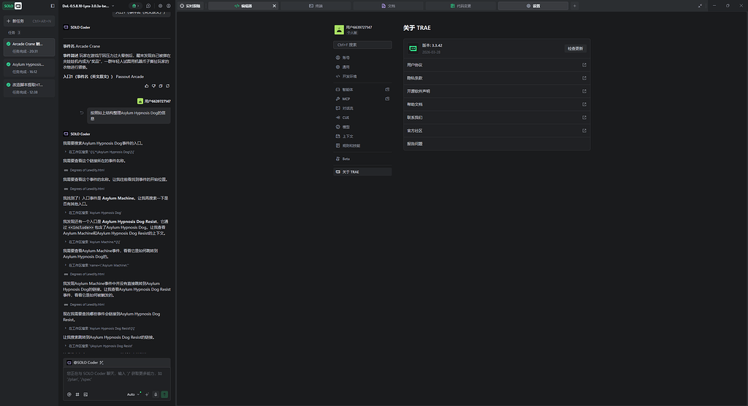The image size is (748, 406).
Task: Open the 开发环境 settings section
Action: tap(362, 77)
